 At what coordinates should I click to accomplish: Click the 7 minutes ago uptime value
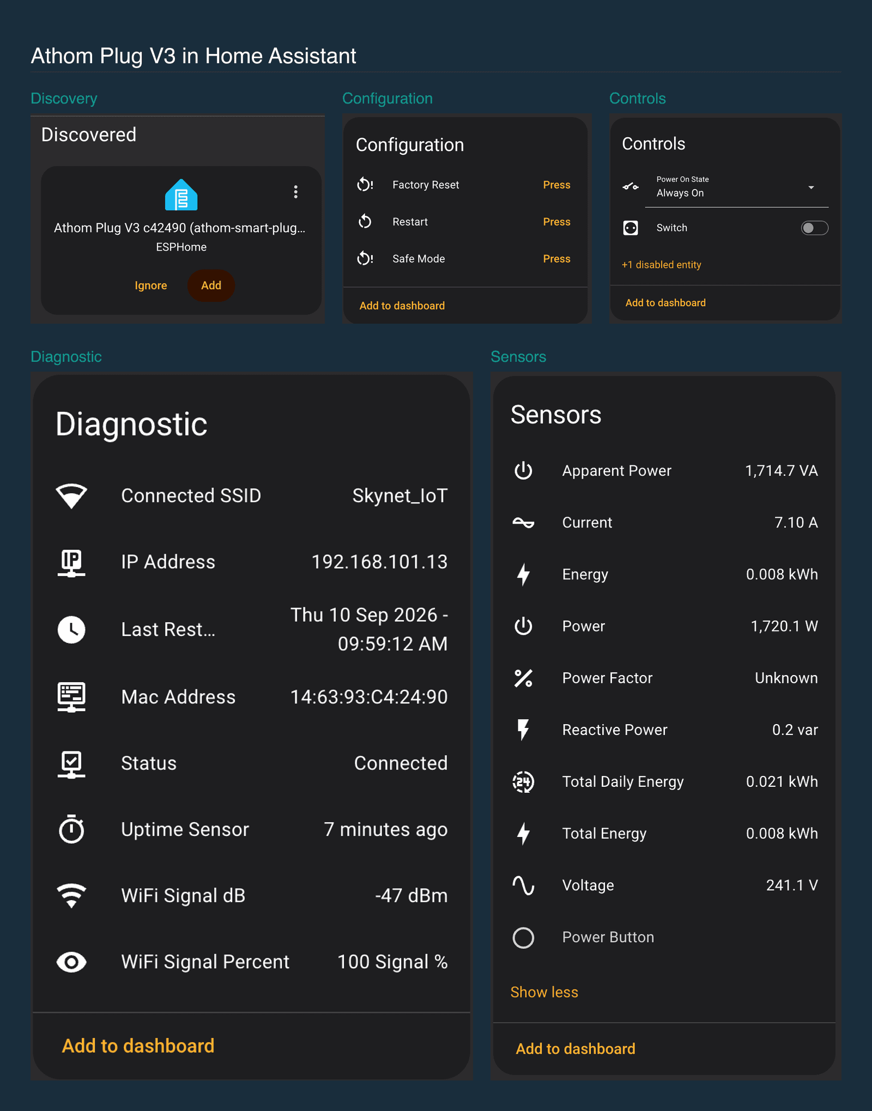click(x=385, y=829)
